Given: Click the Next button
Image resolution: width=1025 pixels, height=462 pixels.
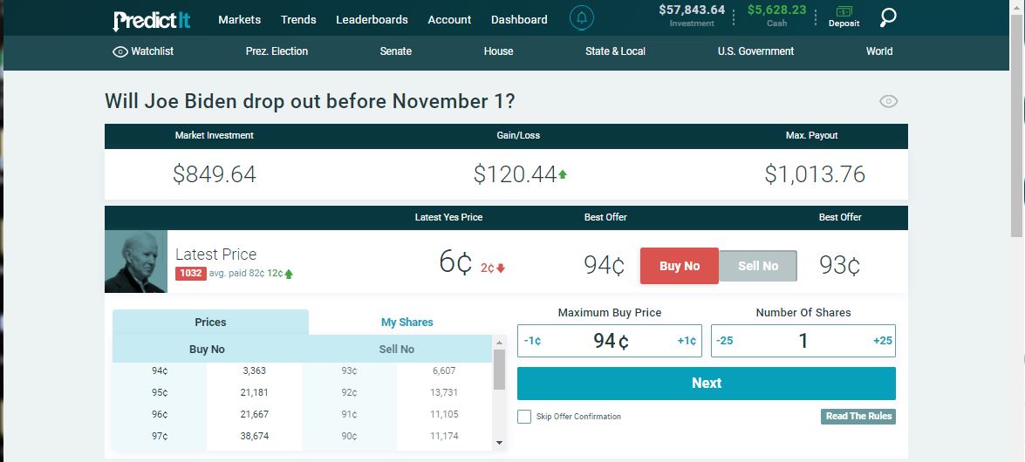Looking at the screenshot, I should (x=706, y=384).
